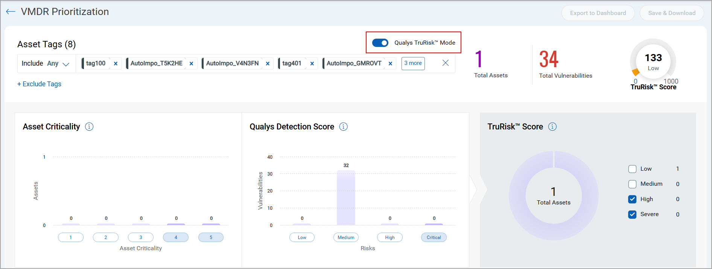Check the Low TruRisk score checkbox

click(632, 169)
